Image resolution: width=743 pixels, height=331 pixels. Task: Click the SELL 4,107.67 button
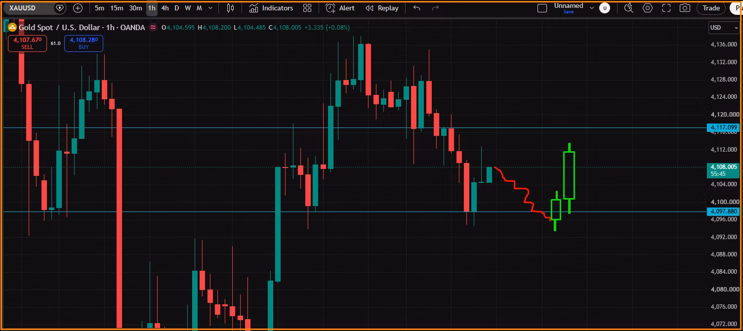(x=28, y=43)
